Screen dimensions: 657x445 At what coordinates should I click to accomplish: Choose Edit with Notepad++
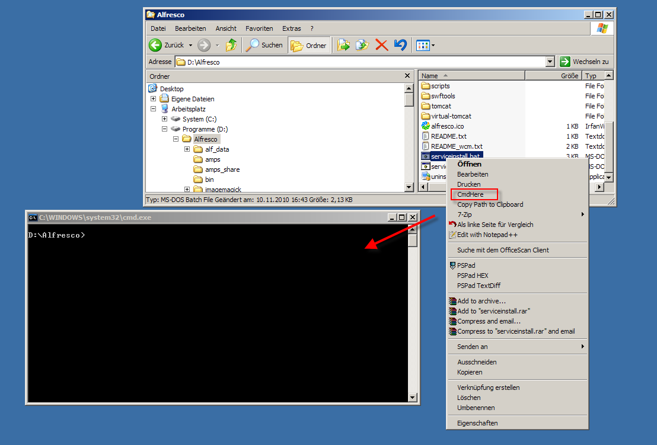point(517,235)
